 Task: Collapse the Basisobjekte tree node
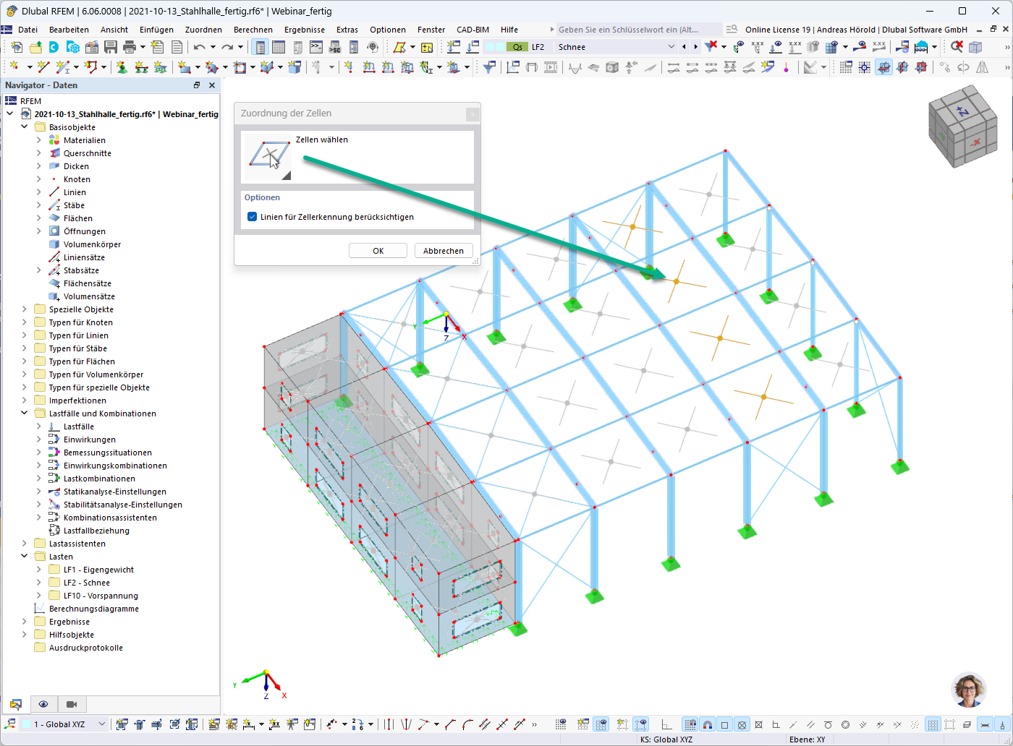[24, 127]
